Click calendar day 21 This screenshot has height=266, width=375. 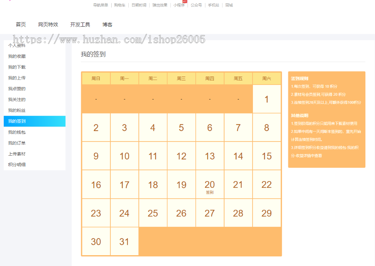click(238, 184)
